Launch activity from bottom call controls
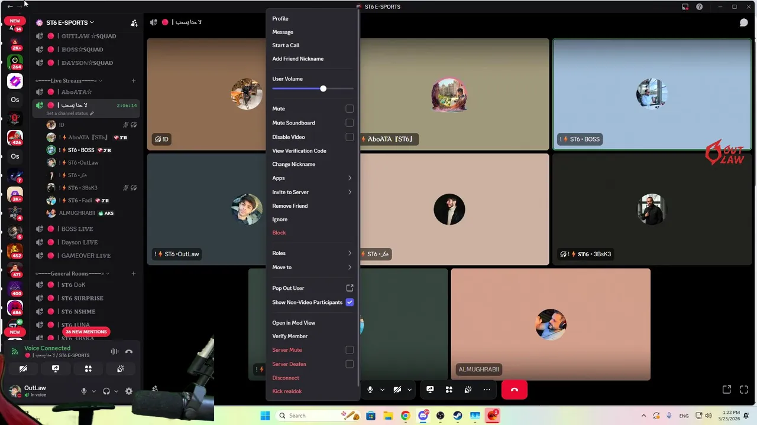This screenshot has width=757, height=425. pos(449,390)
